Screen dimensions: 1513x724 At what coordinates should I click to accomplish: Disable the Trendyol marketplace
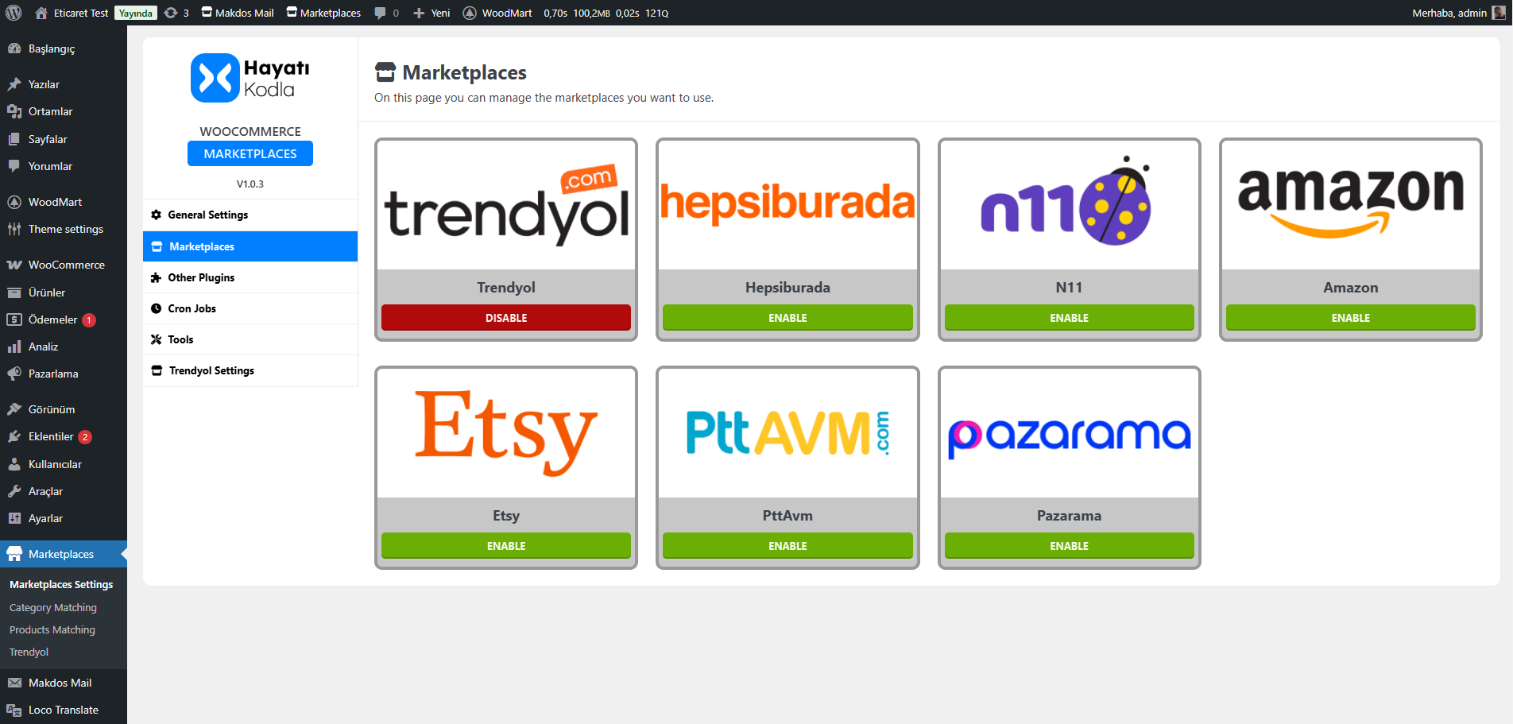point(506,317)
